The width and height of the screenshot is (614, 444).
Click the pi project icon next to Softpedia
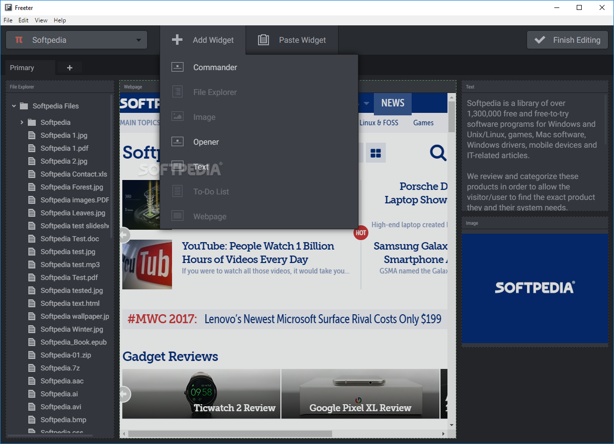coord(19,40)
